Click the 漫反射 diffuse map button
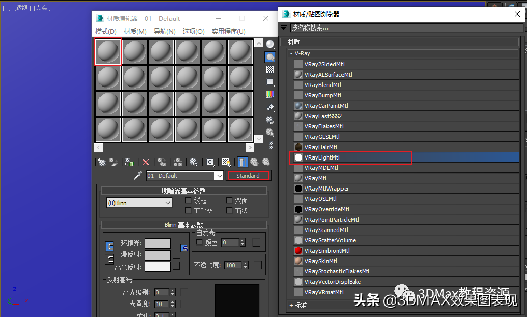 [177, 255]
